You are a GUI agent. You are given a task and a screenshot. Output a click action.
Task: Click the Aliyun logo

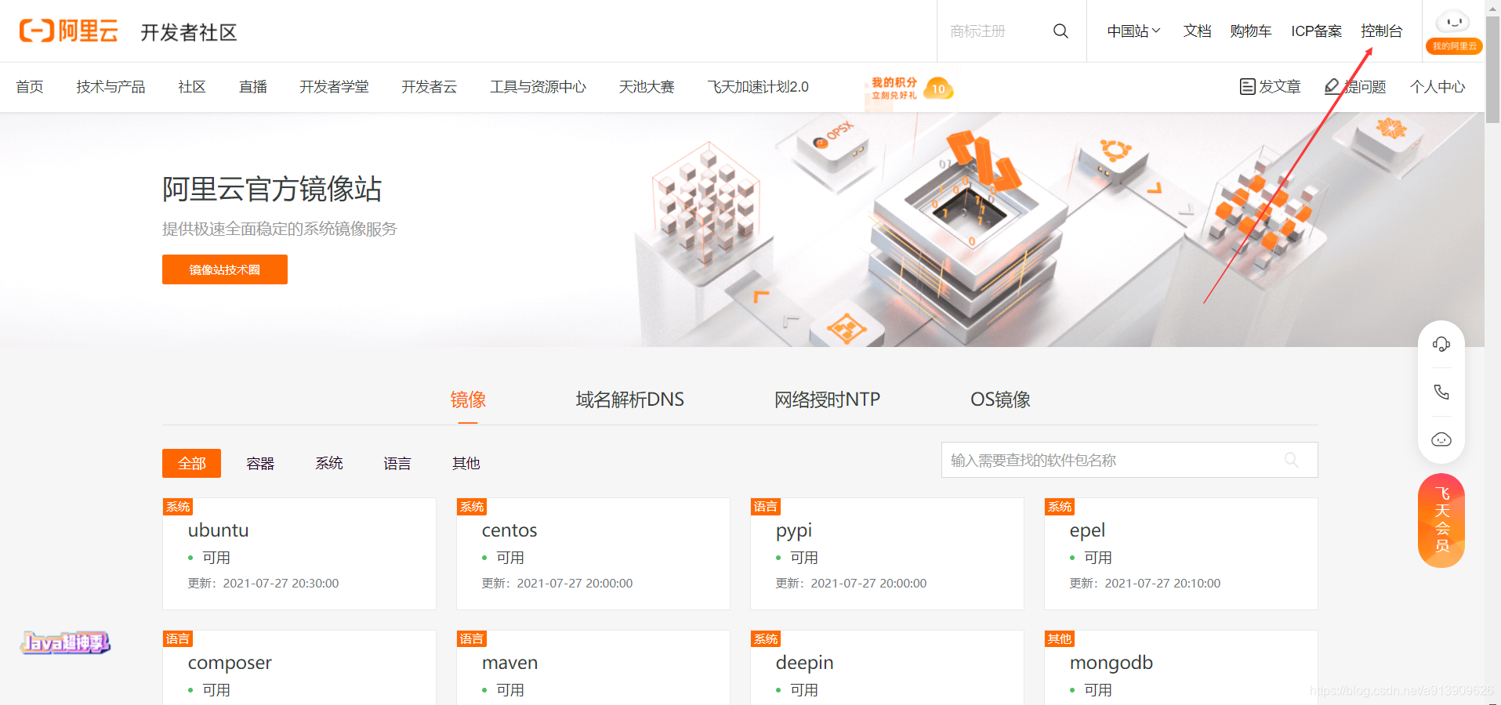pos(69,31)
